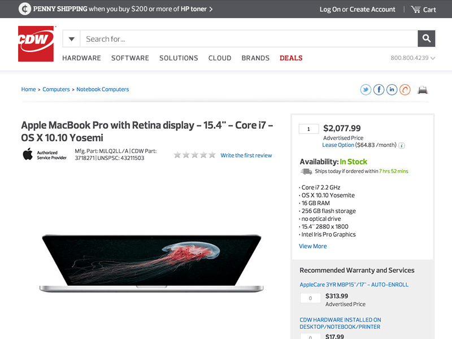Share product on LinkedIn
Screen dimensions: 452x339
(392, 90)
